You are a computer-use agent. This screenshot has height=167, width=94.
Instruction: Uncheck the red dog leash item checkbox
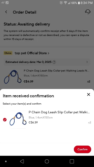[5, 120]
